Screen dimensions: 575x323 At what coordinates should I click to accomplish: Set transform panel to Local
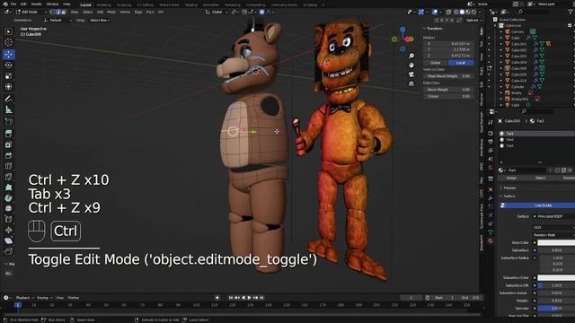click(x=461, y=63)
